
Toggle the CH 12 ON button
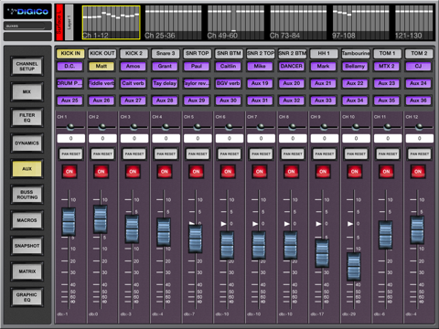point(418,172)
